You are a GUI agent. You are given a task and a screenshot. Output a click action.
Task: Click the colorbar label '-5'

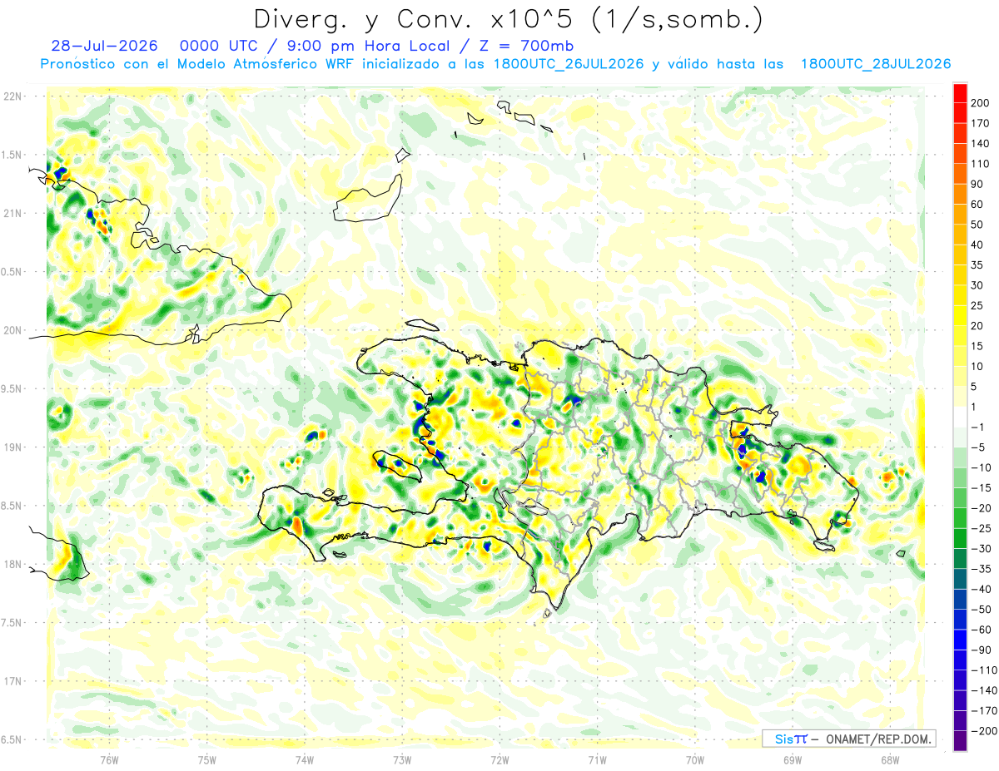[978, 447]
